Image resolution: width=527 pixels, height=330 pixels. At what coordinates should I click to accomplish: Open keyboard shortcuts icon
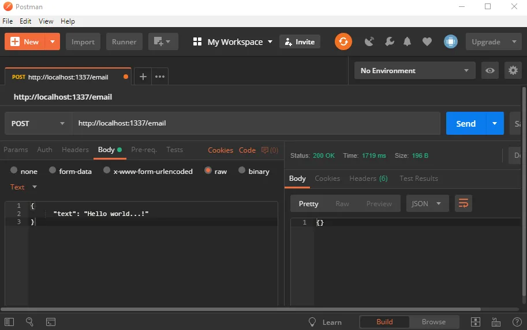[x=496, y=322]
